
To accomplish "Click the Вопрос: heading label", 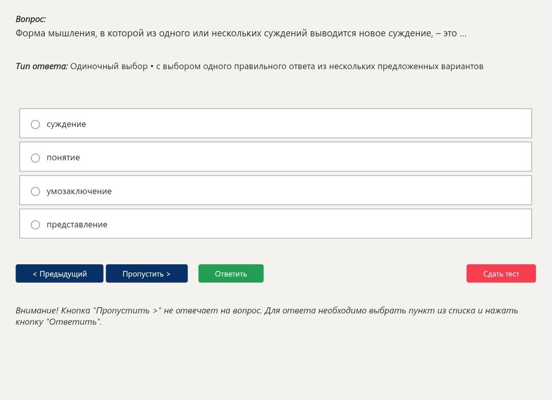I will [x=31, y=19].
